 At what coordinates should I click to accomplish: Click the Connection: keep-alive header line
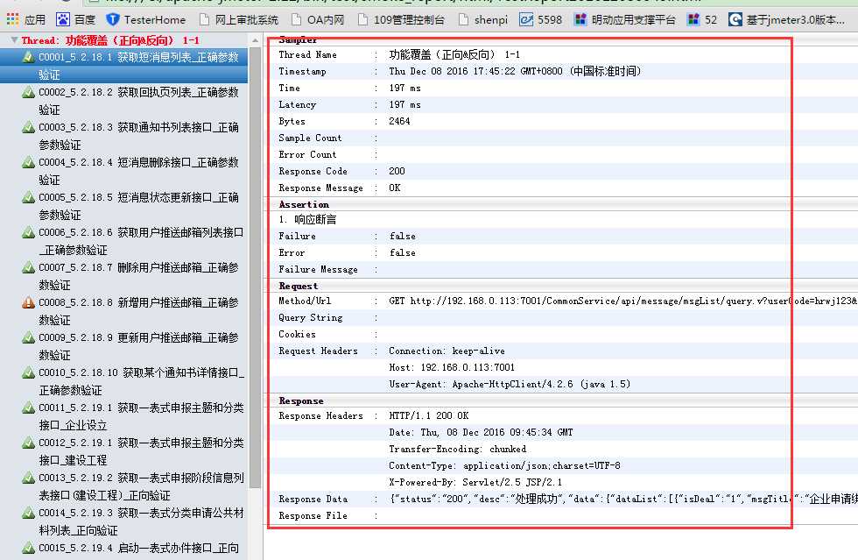[x=447, y=351]
